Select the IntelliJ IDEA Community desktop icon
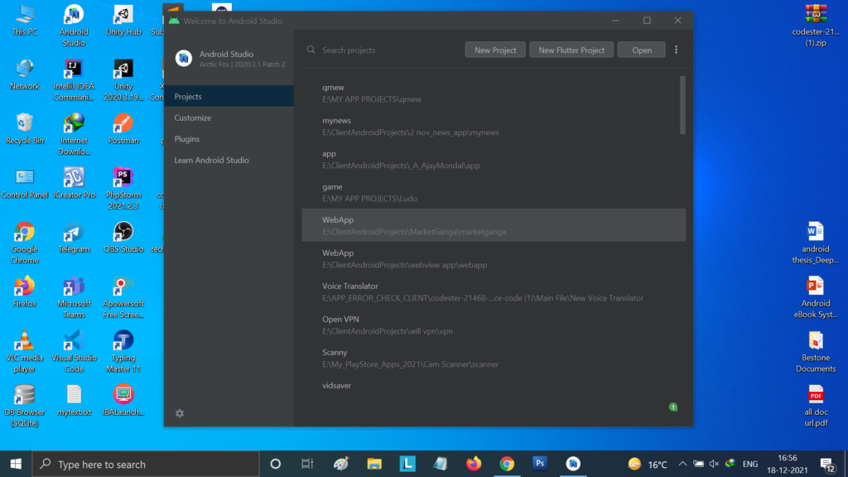Image resolution: width=848 pixels, height=477 pixels. [x=74, y=80]
